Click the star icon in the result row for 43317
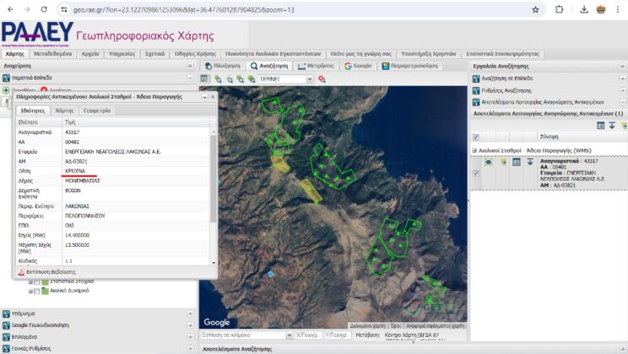Viewport: 628px width, 354px height. 503,162
